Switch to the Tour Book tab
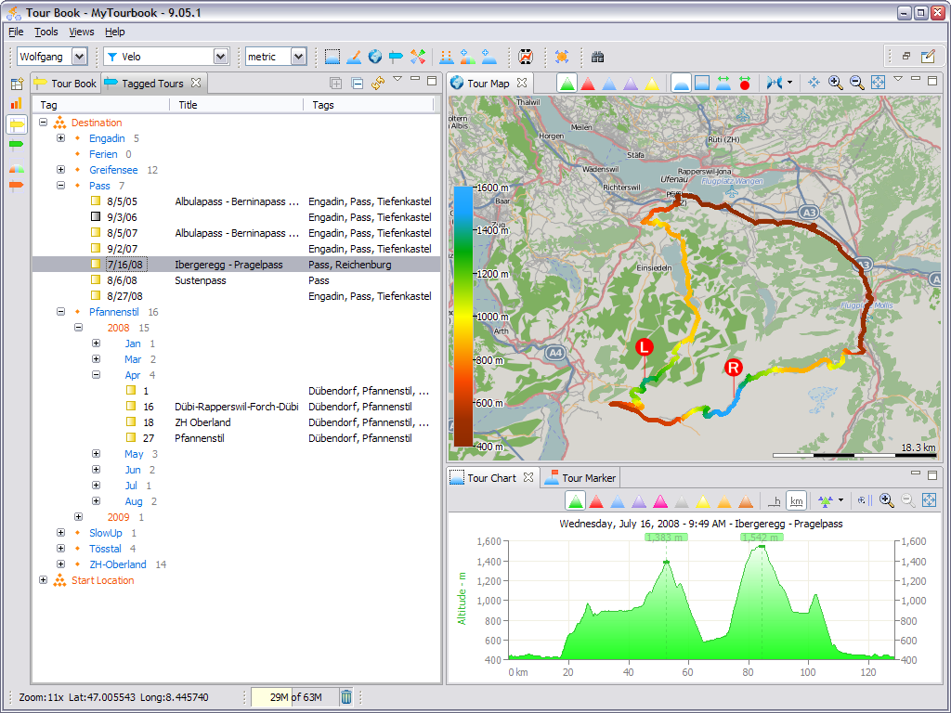 [66, 83]
